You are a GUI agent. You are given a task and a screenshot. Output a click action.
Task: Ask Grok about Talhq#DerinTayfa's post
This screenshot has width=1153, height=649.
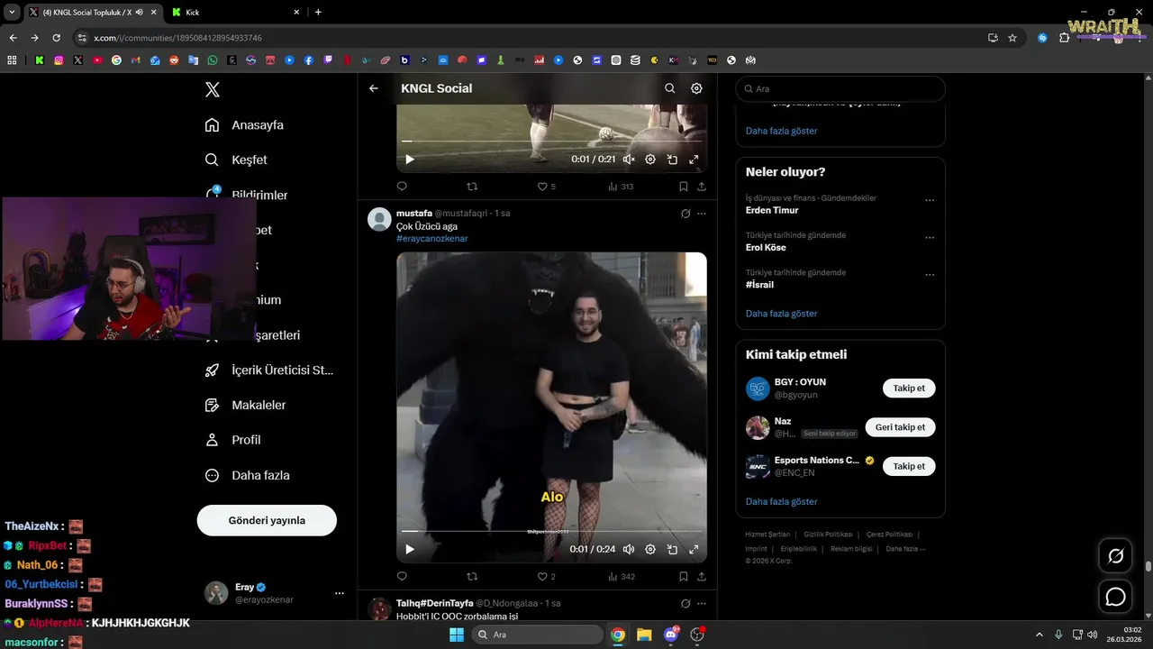(x=685, y=603)
